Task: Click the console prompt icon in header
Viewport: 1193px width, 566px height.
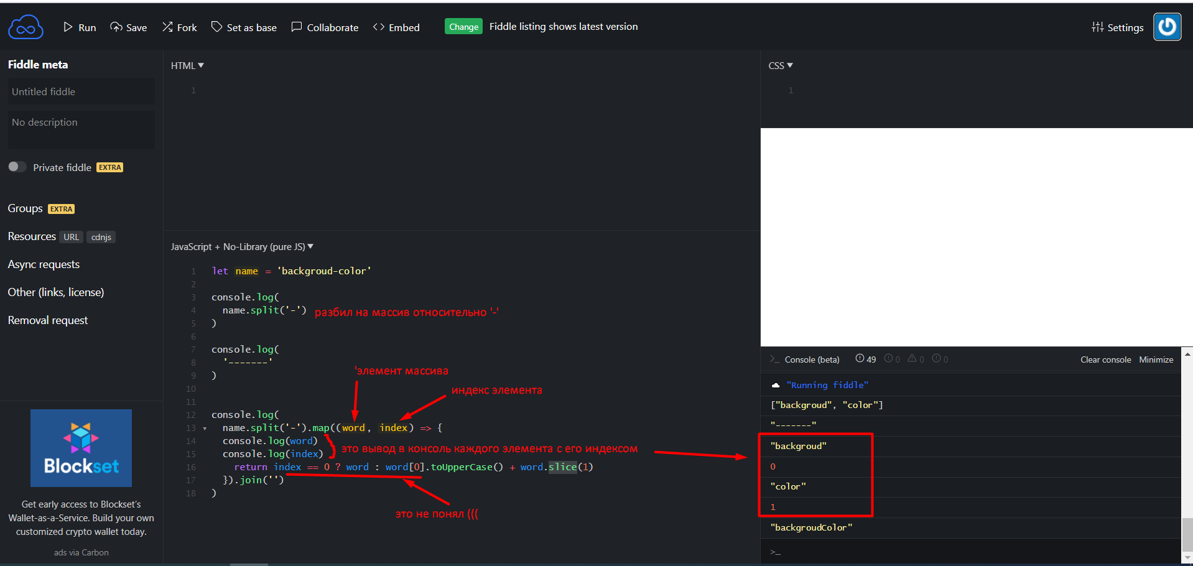Action: click(x=774, y=359)
